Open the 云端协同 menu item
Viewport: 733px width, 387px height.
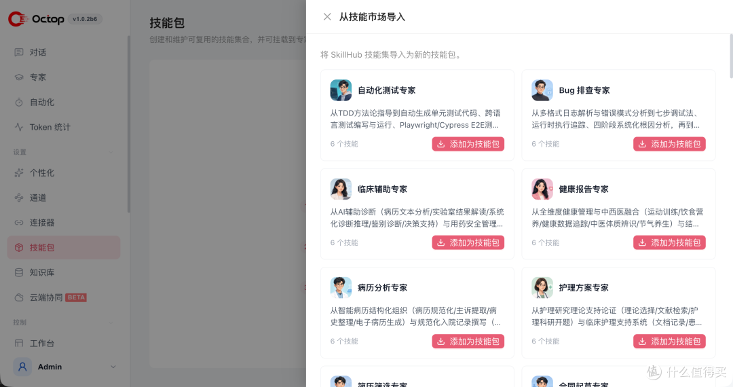[x=64, y=297]
